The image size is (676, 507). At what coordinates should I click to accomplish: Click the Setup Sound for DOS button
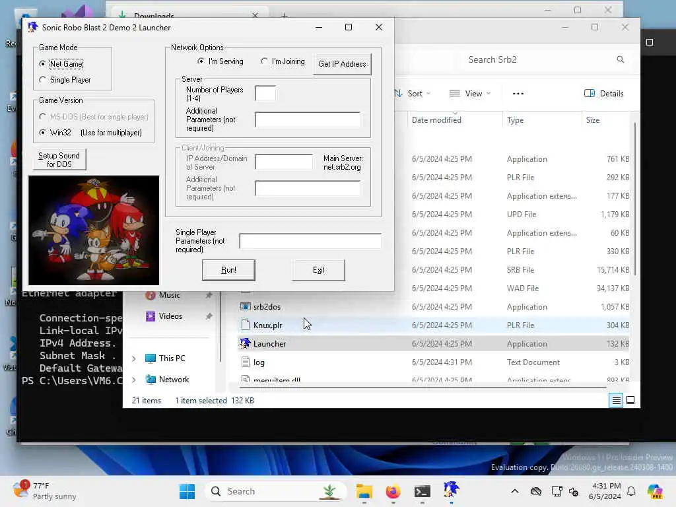point(59,160)
